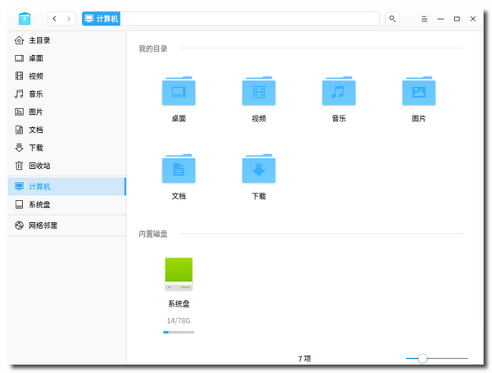The height and width of the screenshot is (373, 492).
Task: Click the file manager app icon
Action: point(25,19)
